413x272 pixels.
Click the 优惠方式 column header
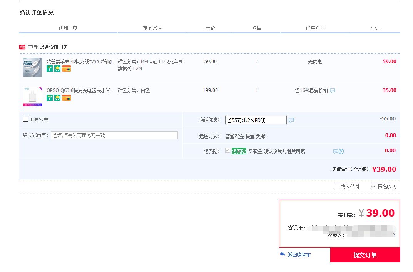click(315, 28)
